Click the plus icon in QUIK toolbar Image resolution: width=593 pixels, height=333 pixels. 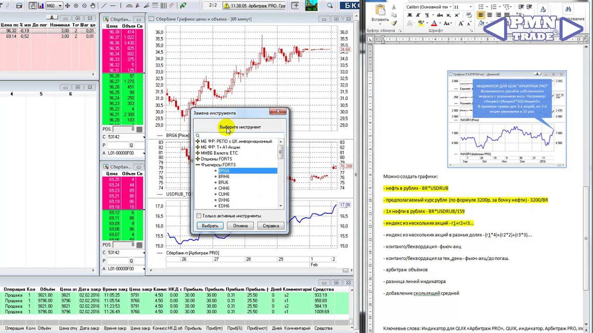(x=295, y=6)
